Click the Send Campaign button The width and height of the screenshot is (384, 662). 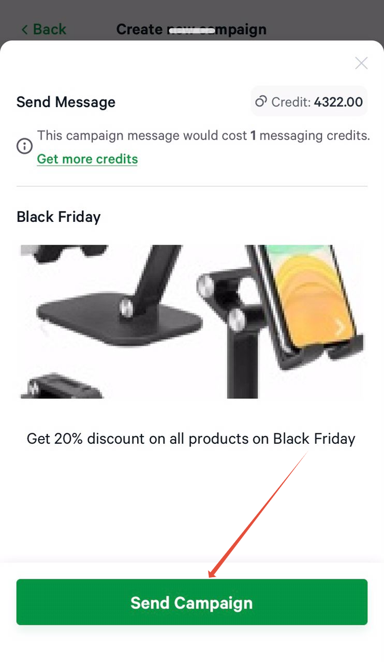[192, 602]
